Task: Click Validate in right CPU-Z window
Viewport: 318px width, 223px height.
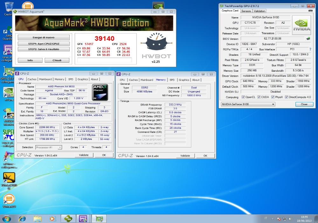Action: 185,156
